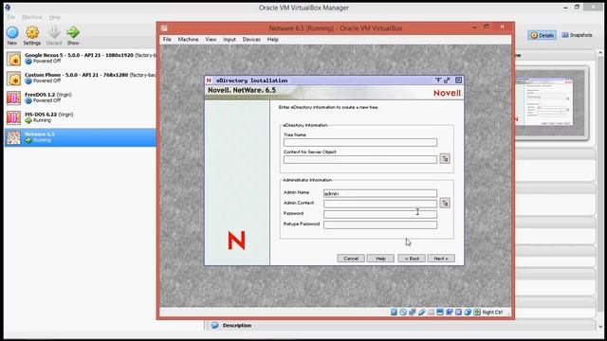
Task: Click the video capture icon in VM status bar
Action: (450, 312)
